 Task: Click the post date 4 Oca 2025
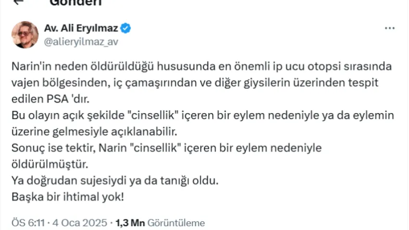(x=77, y=223)
